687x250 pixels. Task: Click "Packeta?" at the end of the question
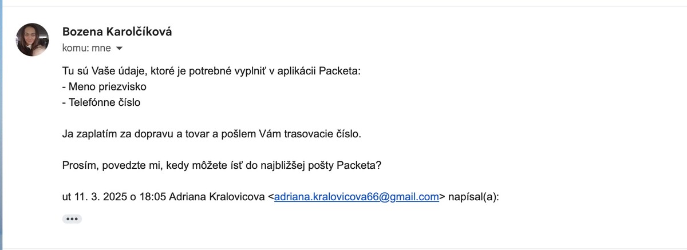359,166
